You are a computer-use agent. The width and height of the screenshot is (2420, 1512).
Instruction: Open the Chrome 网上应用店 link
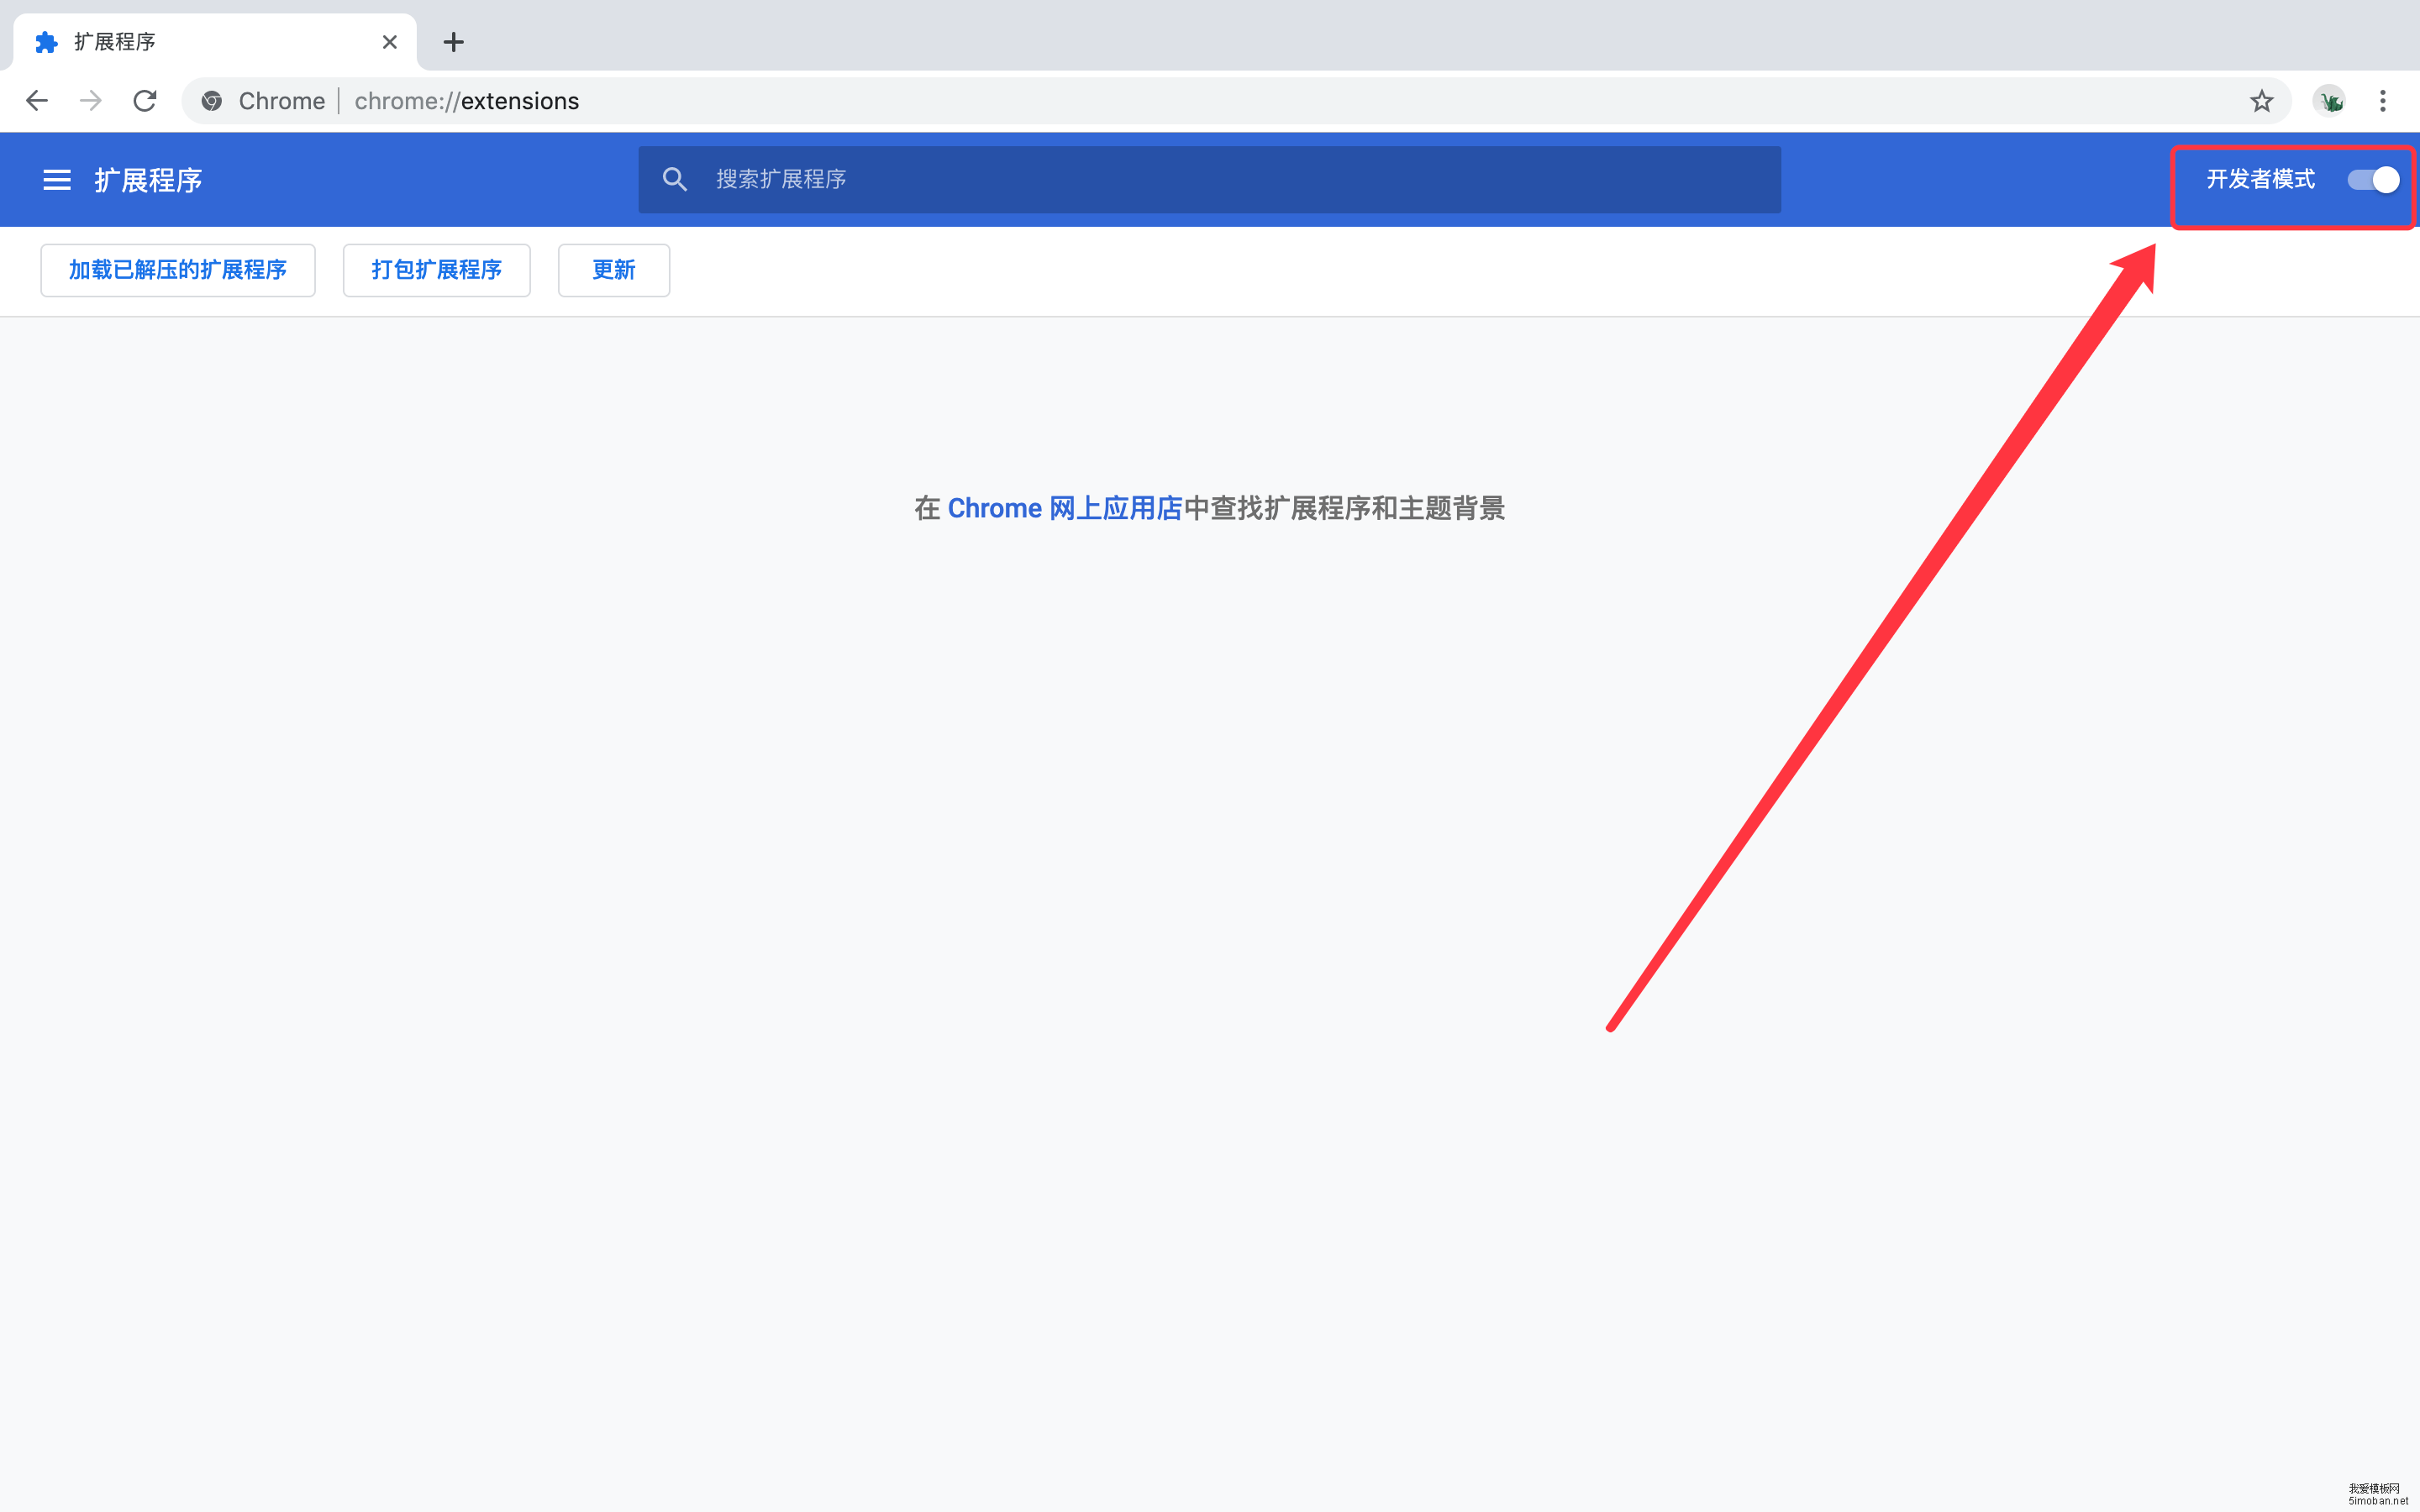[1065, 509]
